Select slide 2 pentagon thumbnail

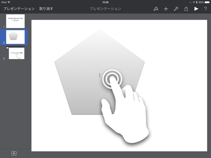click(x=15, y=37)
